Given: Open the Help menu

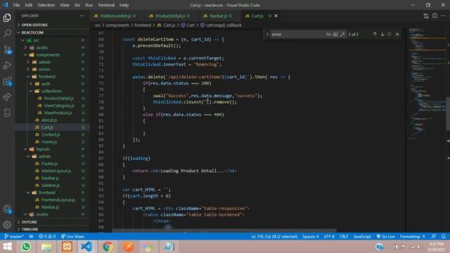Looking at the screenshot, I should click(x=124, y=5).
